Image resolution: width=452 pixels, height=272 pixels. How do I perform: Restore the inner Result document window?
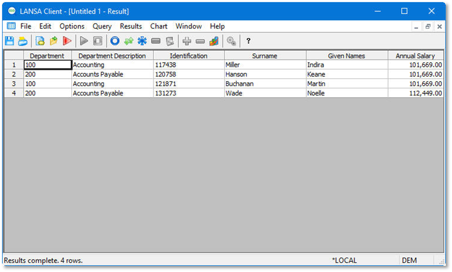click(x=428, y=27)
